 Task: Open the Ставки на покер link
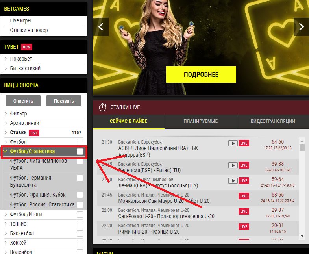(x=29, y=30)
